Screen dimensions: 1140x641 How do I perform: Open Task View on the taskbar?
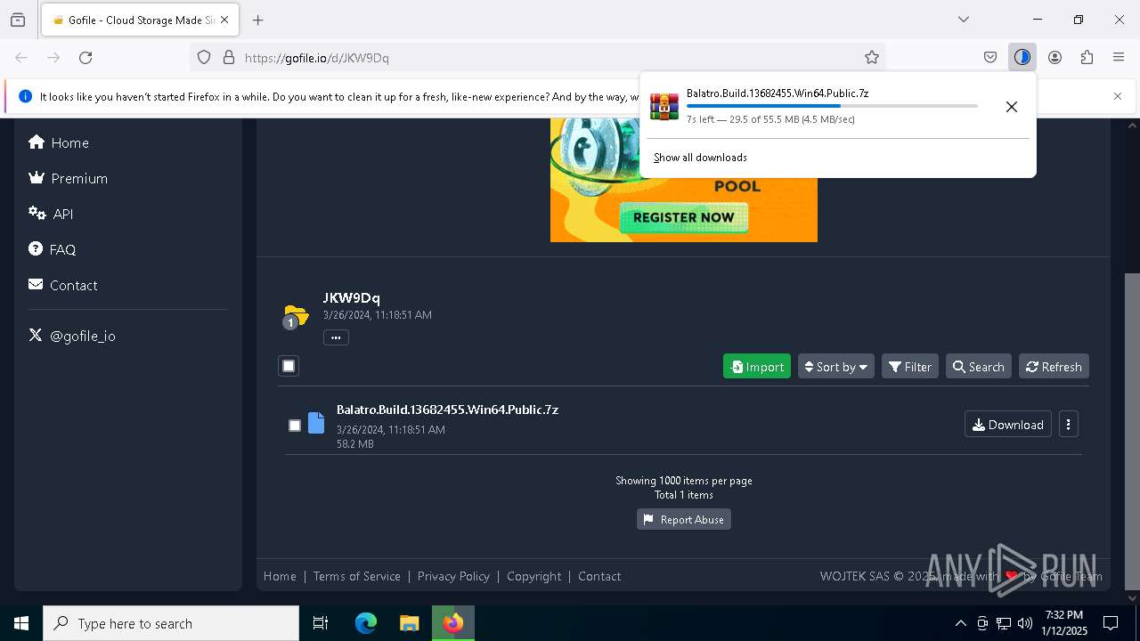(x=321, y=623)
